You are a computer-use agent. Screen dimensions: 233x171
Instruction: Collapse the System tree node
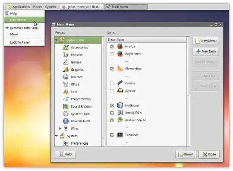[x=57, y=136]
